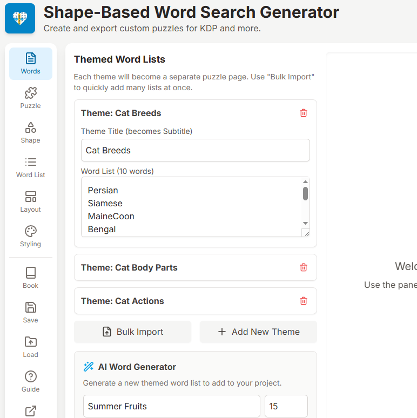Switch to the Layout panel
This screenshot has height=418, width=417.
31,201
